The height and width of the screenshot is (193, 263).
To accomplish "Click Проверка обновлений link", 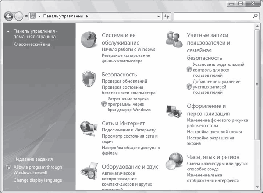I will [x=124, y=81].
